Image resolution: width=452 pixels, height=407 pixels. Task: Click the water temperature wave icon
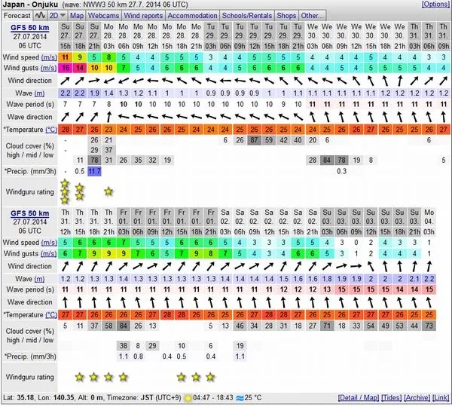240,398
